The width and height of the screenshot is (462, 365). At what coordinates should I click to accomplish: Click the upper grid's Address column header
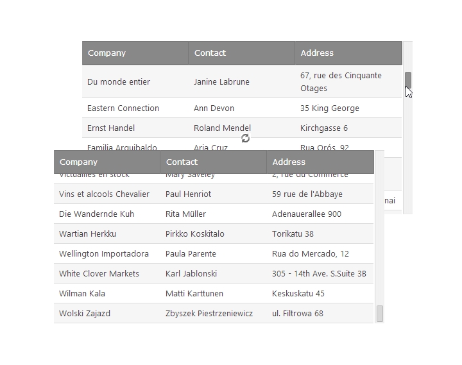click(348, 53)
